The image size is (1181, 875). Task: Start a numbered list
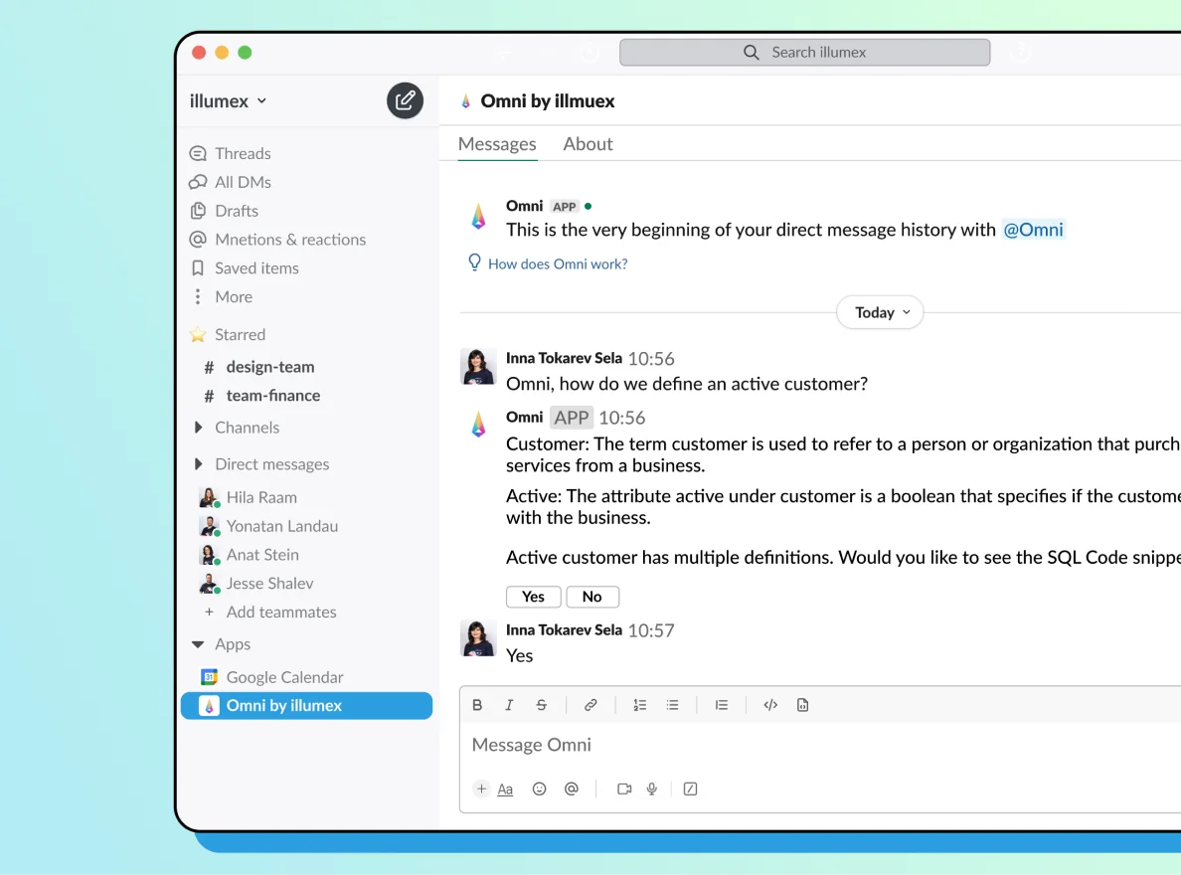point(639,705)
